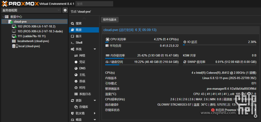
Task: Open the 凭证 certificates page
Action: 84,62
